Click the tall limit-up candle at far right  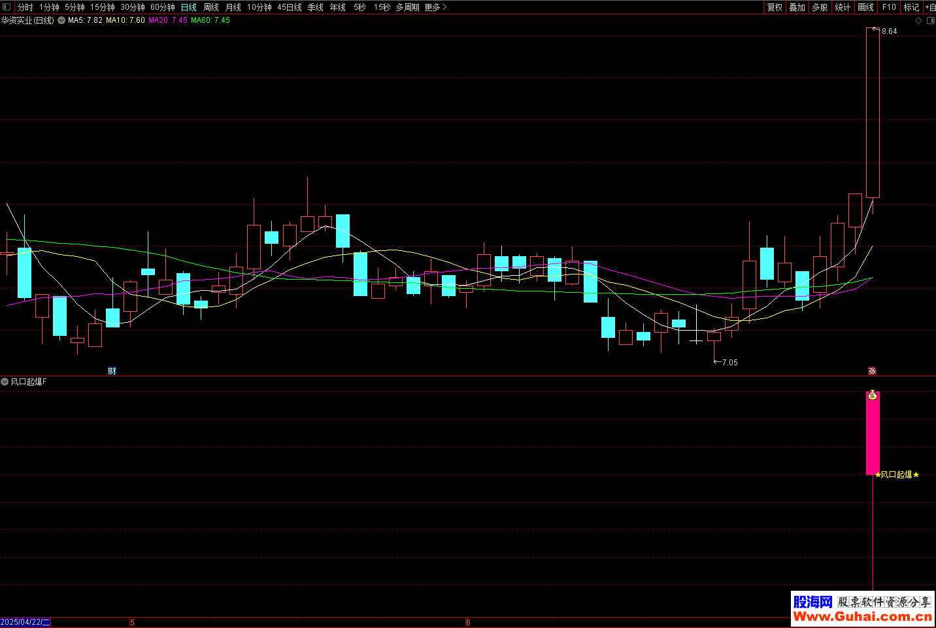(x=873, y=112)
